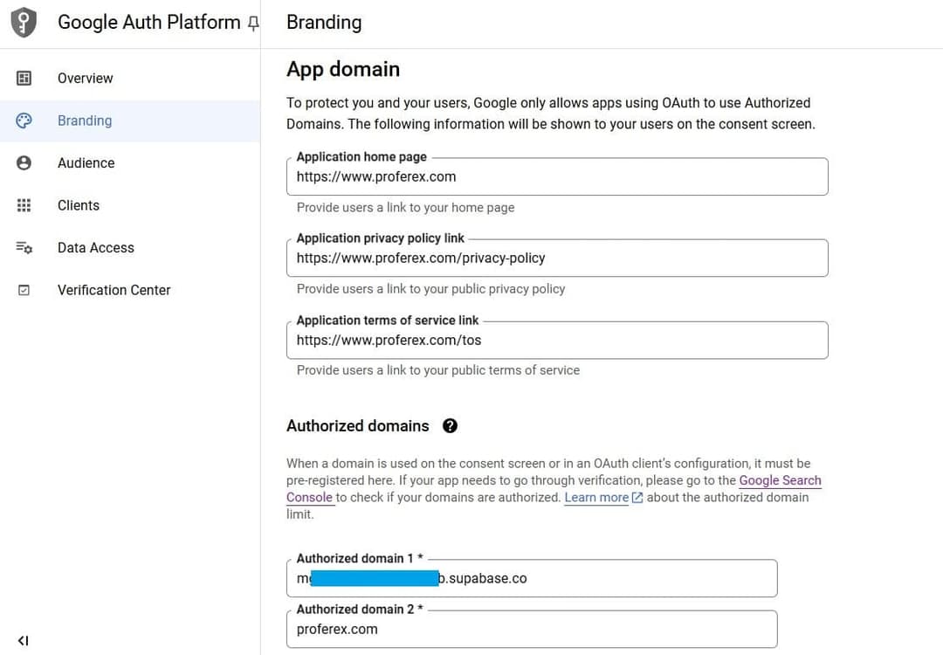Click the Authorized domain 2 field showing proferex.com

pyautogui.click(x=531, y=629)
